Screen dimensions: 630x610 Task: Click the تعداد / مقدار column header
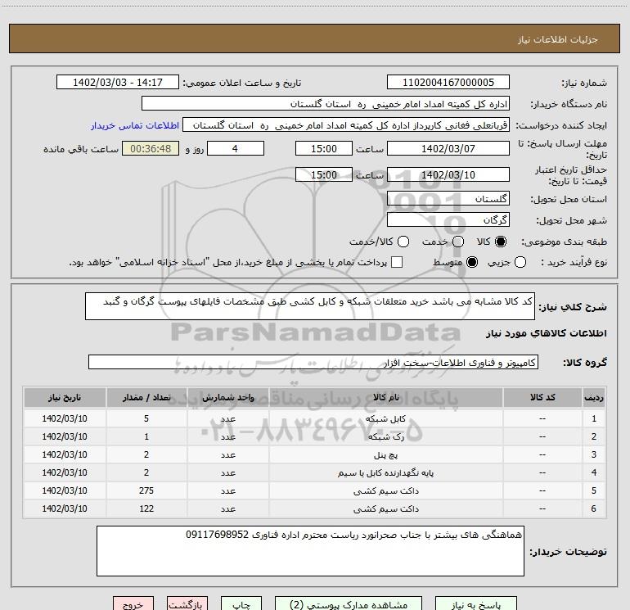click(x=146, y=397)
